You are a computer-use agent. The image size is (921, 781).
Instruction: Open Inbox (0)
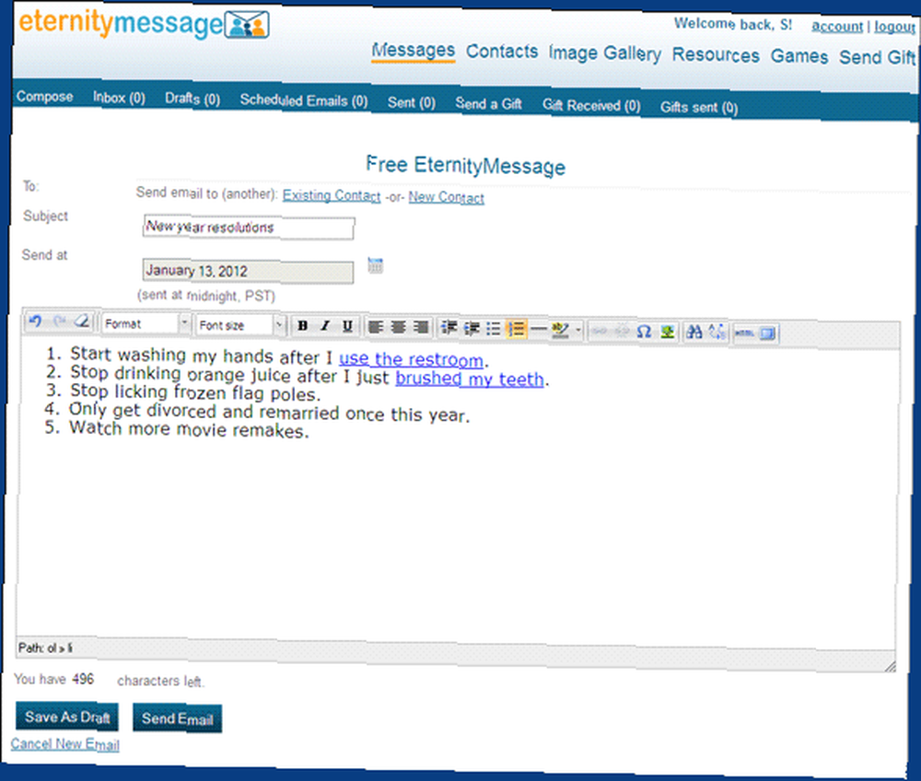pos(119,98)
